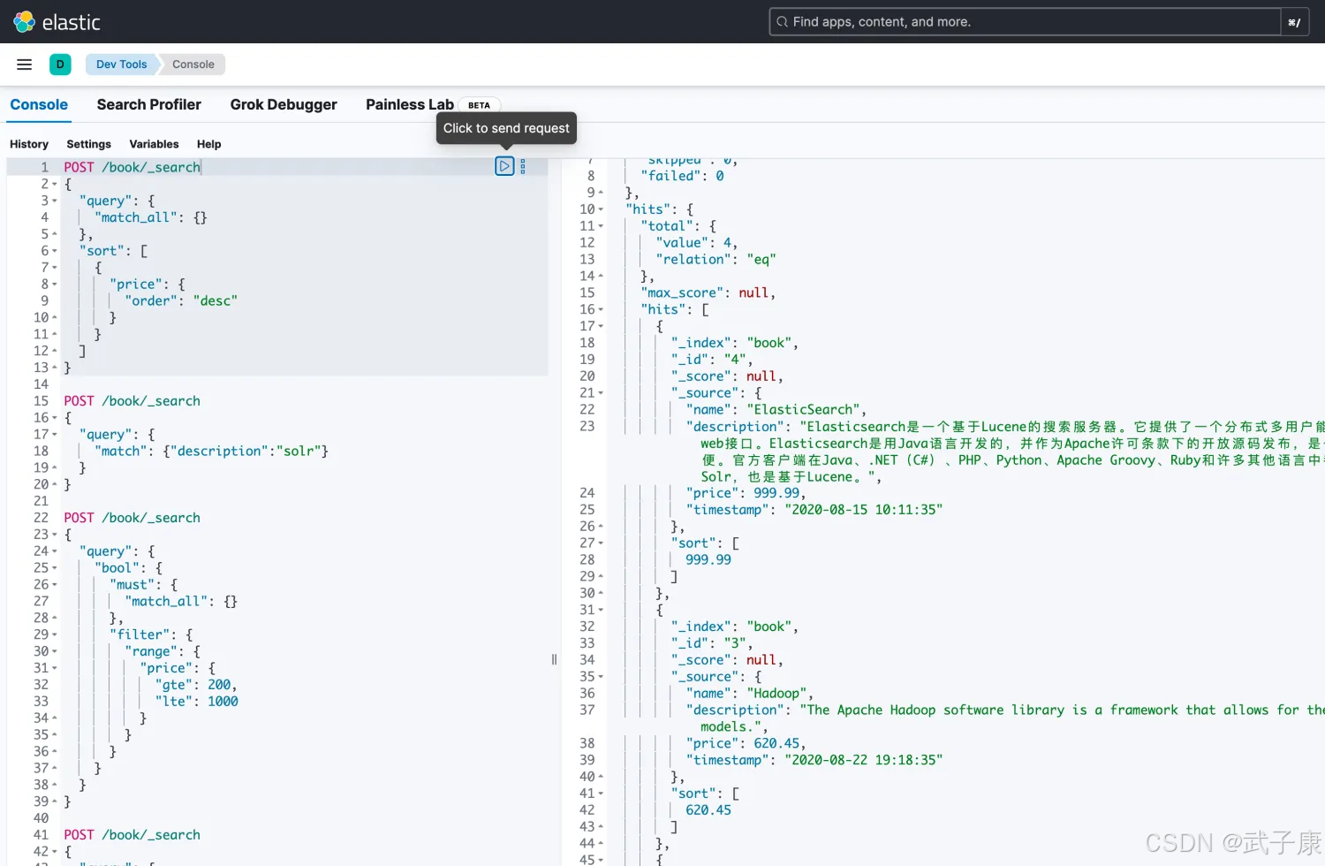Click the Dev Tools breadcrumb link
The height and width of the screenshot is (866, 1325).
point(121,65)
